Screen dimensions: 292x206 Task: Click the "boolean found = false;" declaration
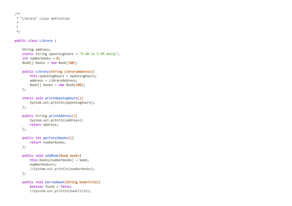51,186
